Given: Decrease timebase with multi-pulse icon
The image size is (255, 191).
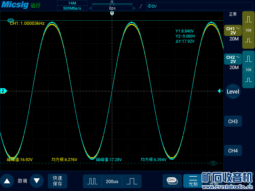Looking at the screenshot, I should coord(92,181).
